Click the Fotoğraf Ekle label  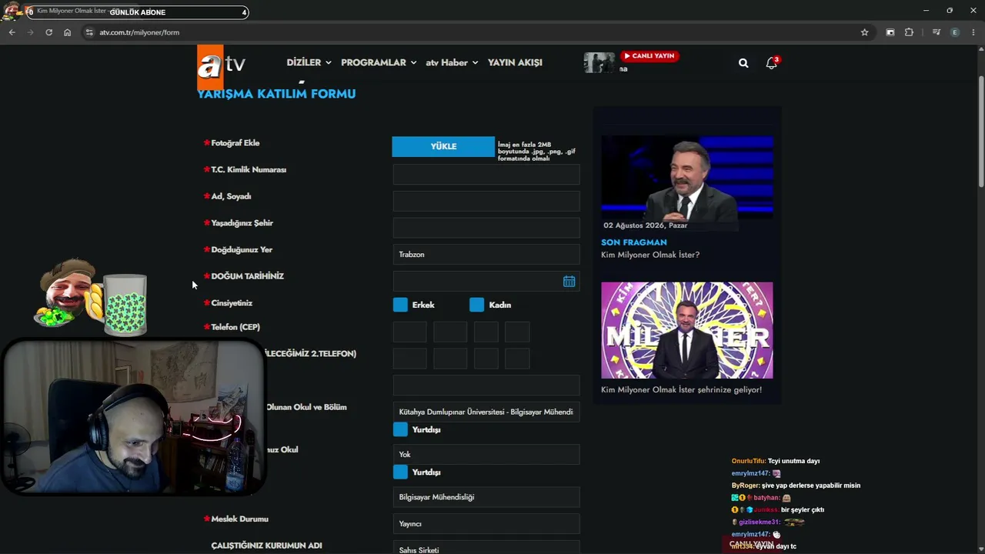point(235,143)
